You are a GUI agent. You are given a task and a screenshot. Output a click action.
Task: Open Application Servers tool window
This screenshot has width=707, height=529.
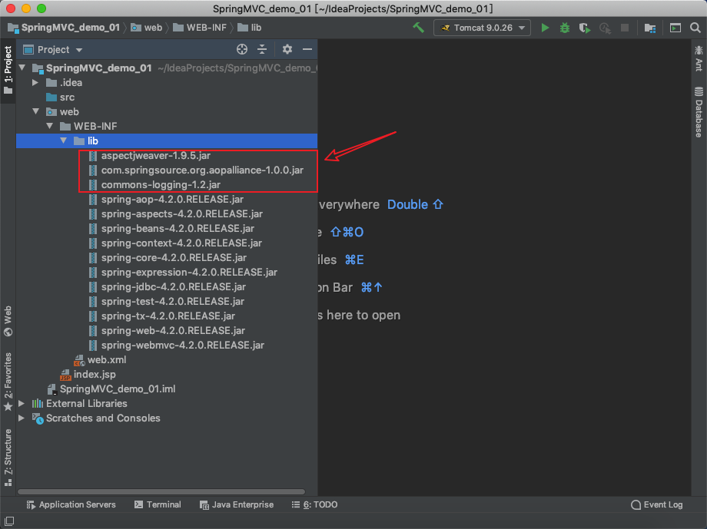pyautogui.click(x=71, y=504)
